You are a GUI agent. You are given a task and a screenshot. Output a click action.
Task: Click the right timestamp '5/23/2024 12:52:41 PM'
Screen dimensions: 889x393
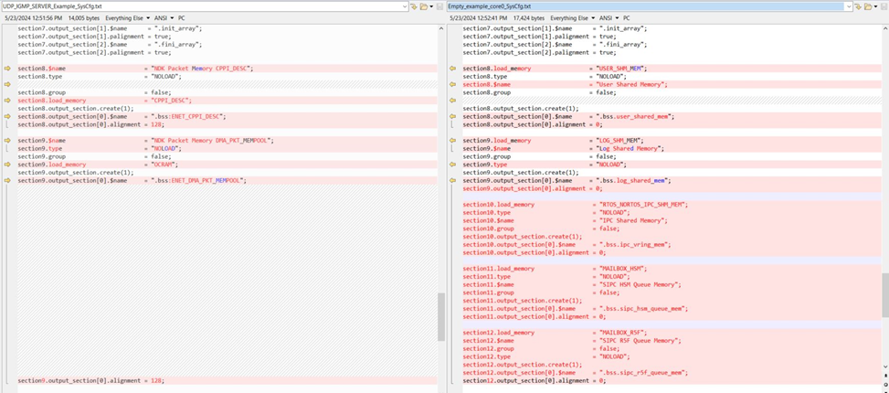(x=478, y=18)
